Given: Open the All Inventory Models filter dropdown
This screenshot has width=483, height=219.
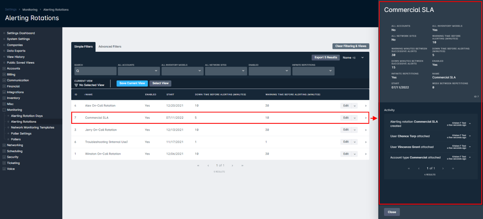Looking at the screenshot, I should click(182, 71).
